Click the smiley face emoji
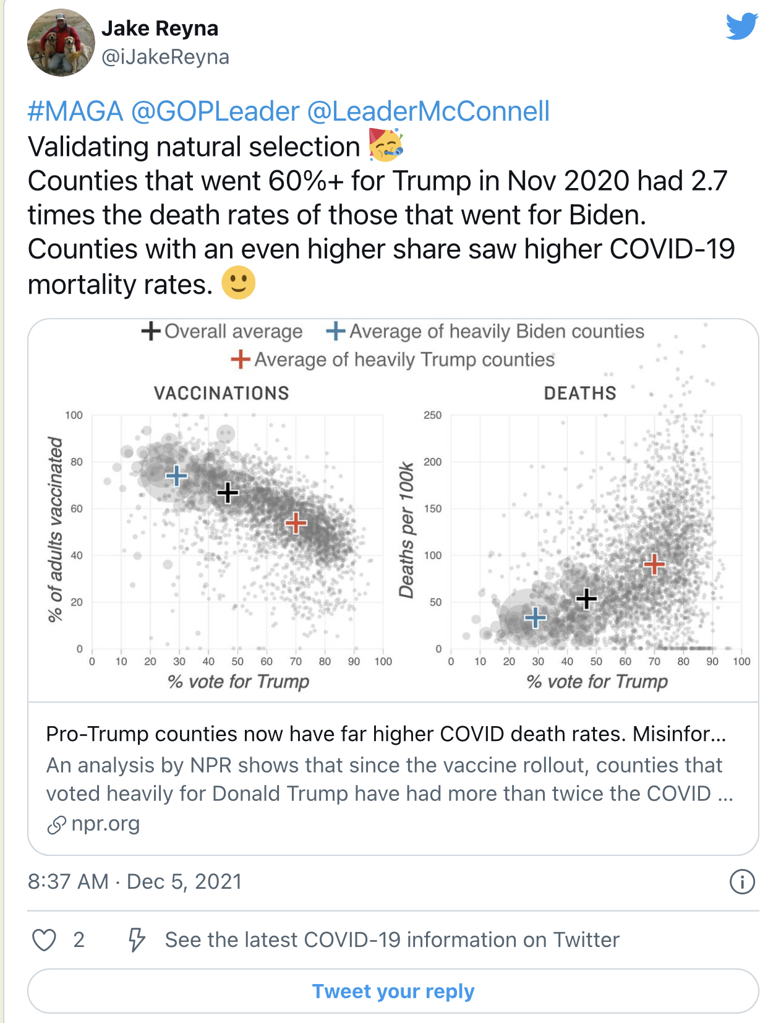Screen dimensions: 768x1023 (x=239, y=283)
